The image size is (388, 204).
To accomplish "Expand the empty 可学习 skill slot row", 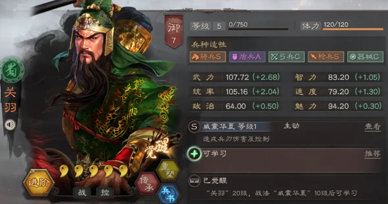I will pos(285,160).
